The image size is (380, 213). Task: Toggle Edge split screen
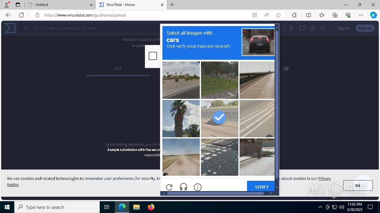(x=308, y=15)
